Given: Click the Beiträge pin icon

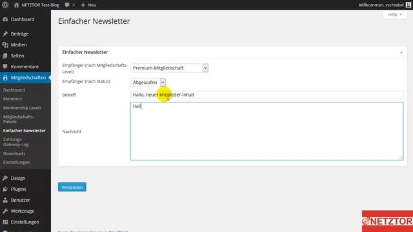Looking at the screenshot, I should [5, 34].
